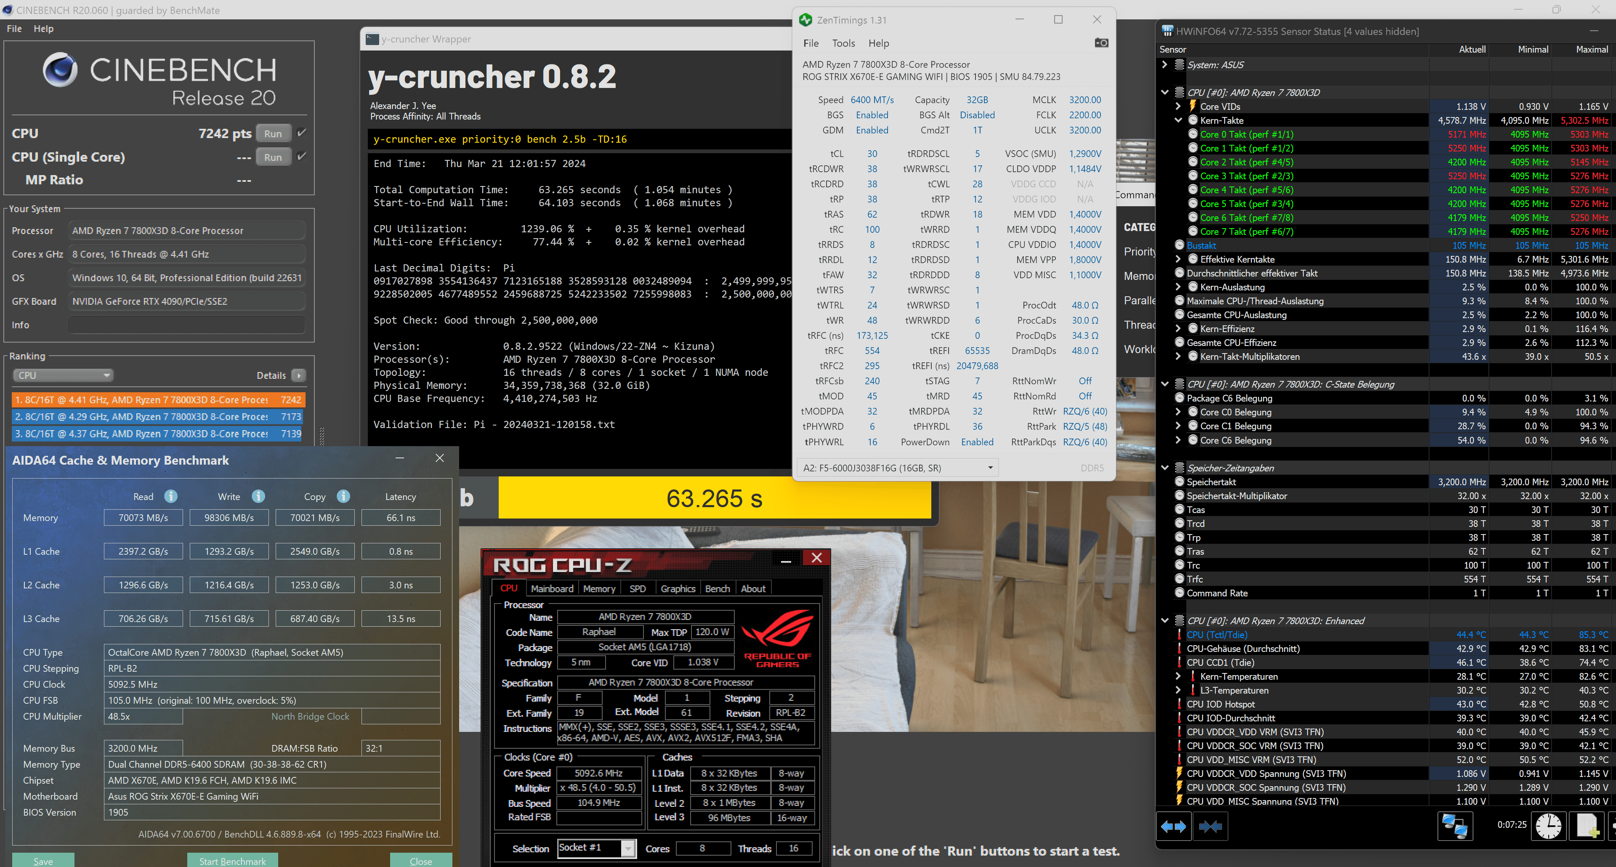Open HWiNFO remote monitoring network icon
This screenshot has width=1616, height=867.
point(1454,826)
